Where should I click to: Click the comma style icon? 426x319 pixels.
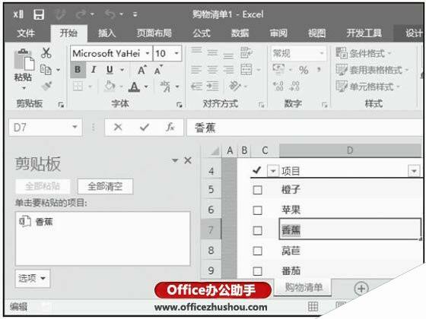pyautogui.click(x=319, y=69)
